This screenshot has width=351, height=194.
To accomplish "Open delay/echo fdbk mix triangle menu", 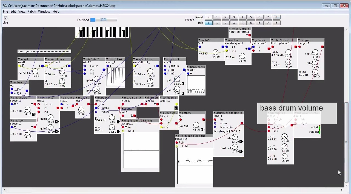I will [215, 113].
